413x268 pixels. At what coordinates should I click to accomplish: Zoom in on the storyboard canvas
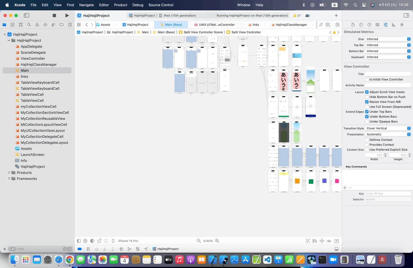[217, 241]
